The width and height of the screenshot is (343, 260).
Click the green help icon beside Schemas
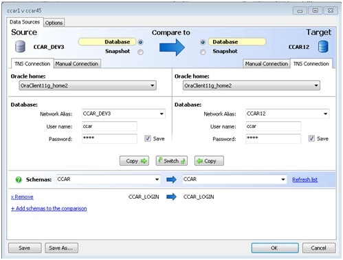(19, 180)
